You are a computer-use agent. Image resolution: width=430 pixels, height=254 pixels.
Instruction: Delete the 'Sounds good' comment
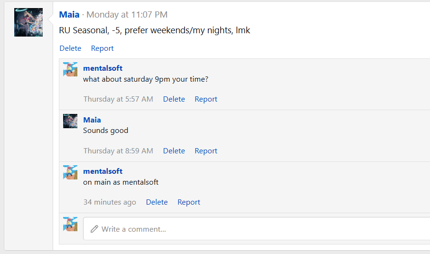[x=174, y=151]
